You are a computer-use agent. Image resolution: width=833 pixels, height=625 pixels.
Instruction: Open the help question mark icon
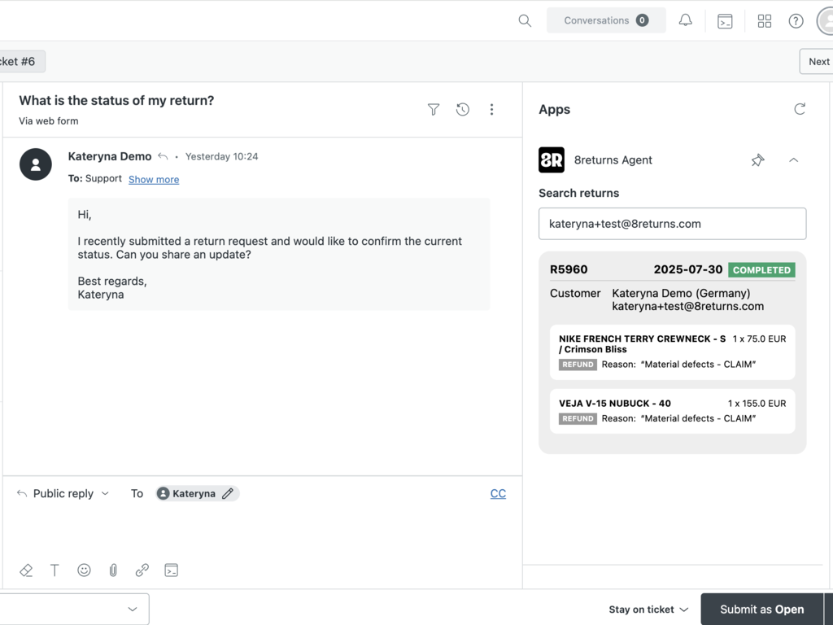tap(796, 21)
